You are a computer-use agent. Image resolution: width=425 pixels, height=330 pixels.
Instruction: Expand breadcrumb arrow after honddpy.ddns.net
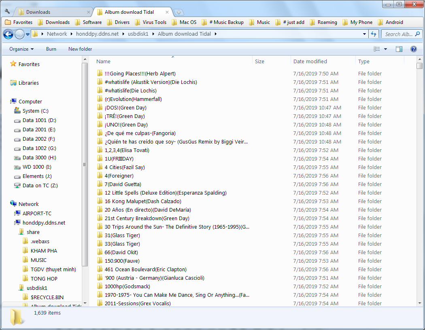(123, 34)
